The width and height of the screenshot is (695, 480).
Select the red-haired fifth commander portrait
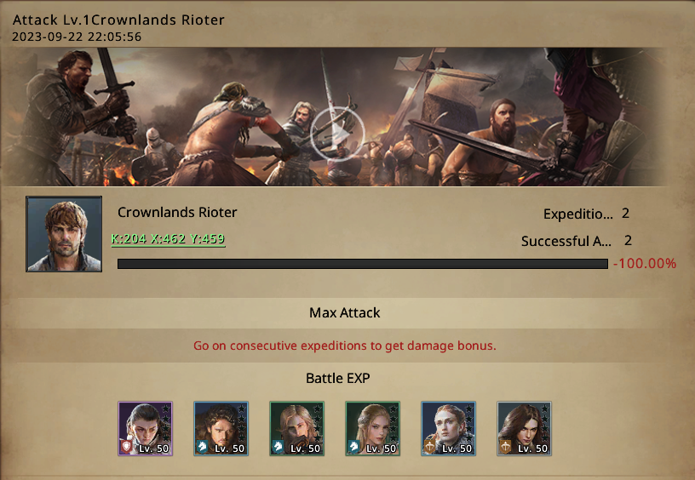point(449,429)
